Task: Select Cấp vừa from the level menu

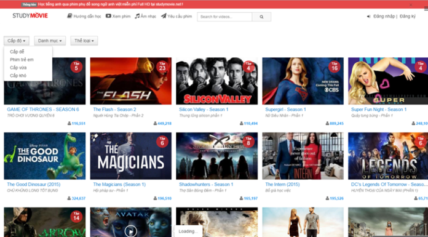Action: tap(18, 68)
